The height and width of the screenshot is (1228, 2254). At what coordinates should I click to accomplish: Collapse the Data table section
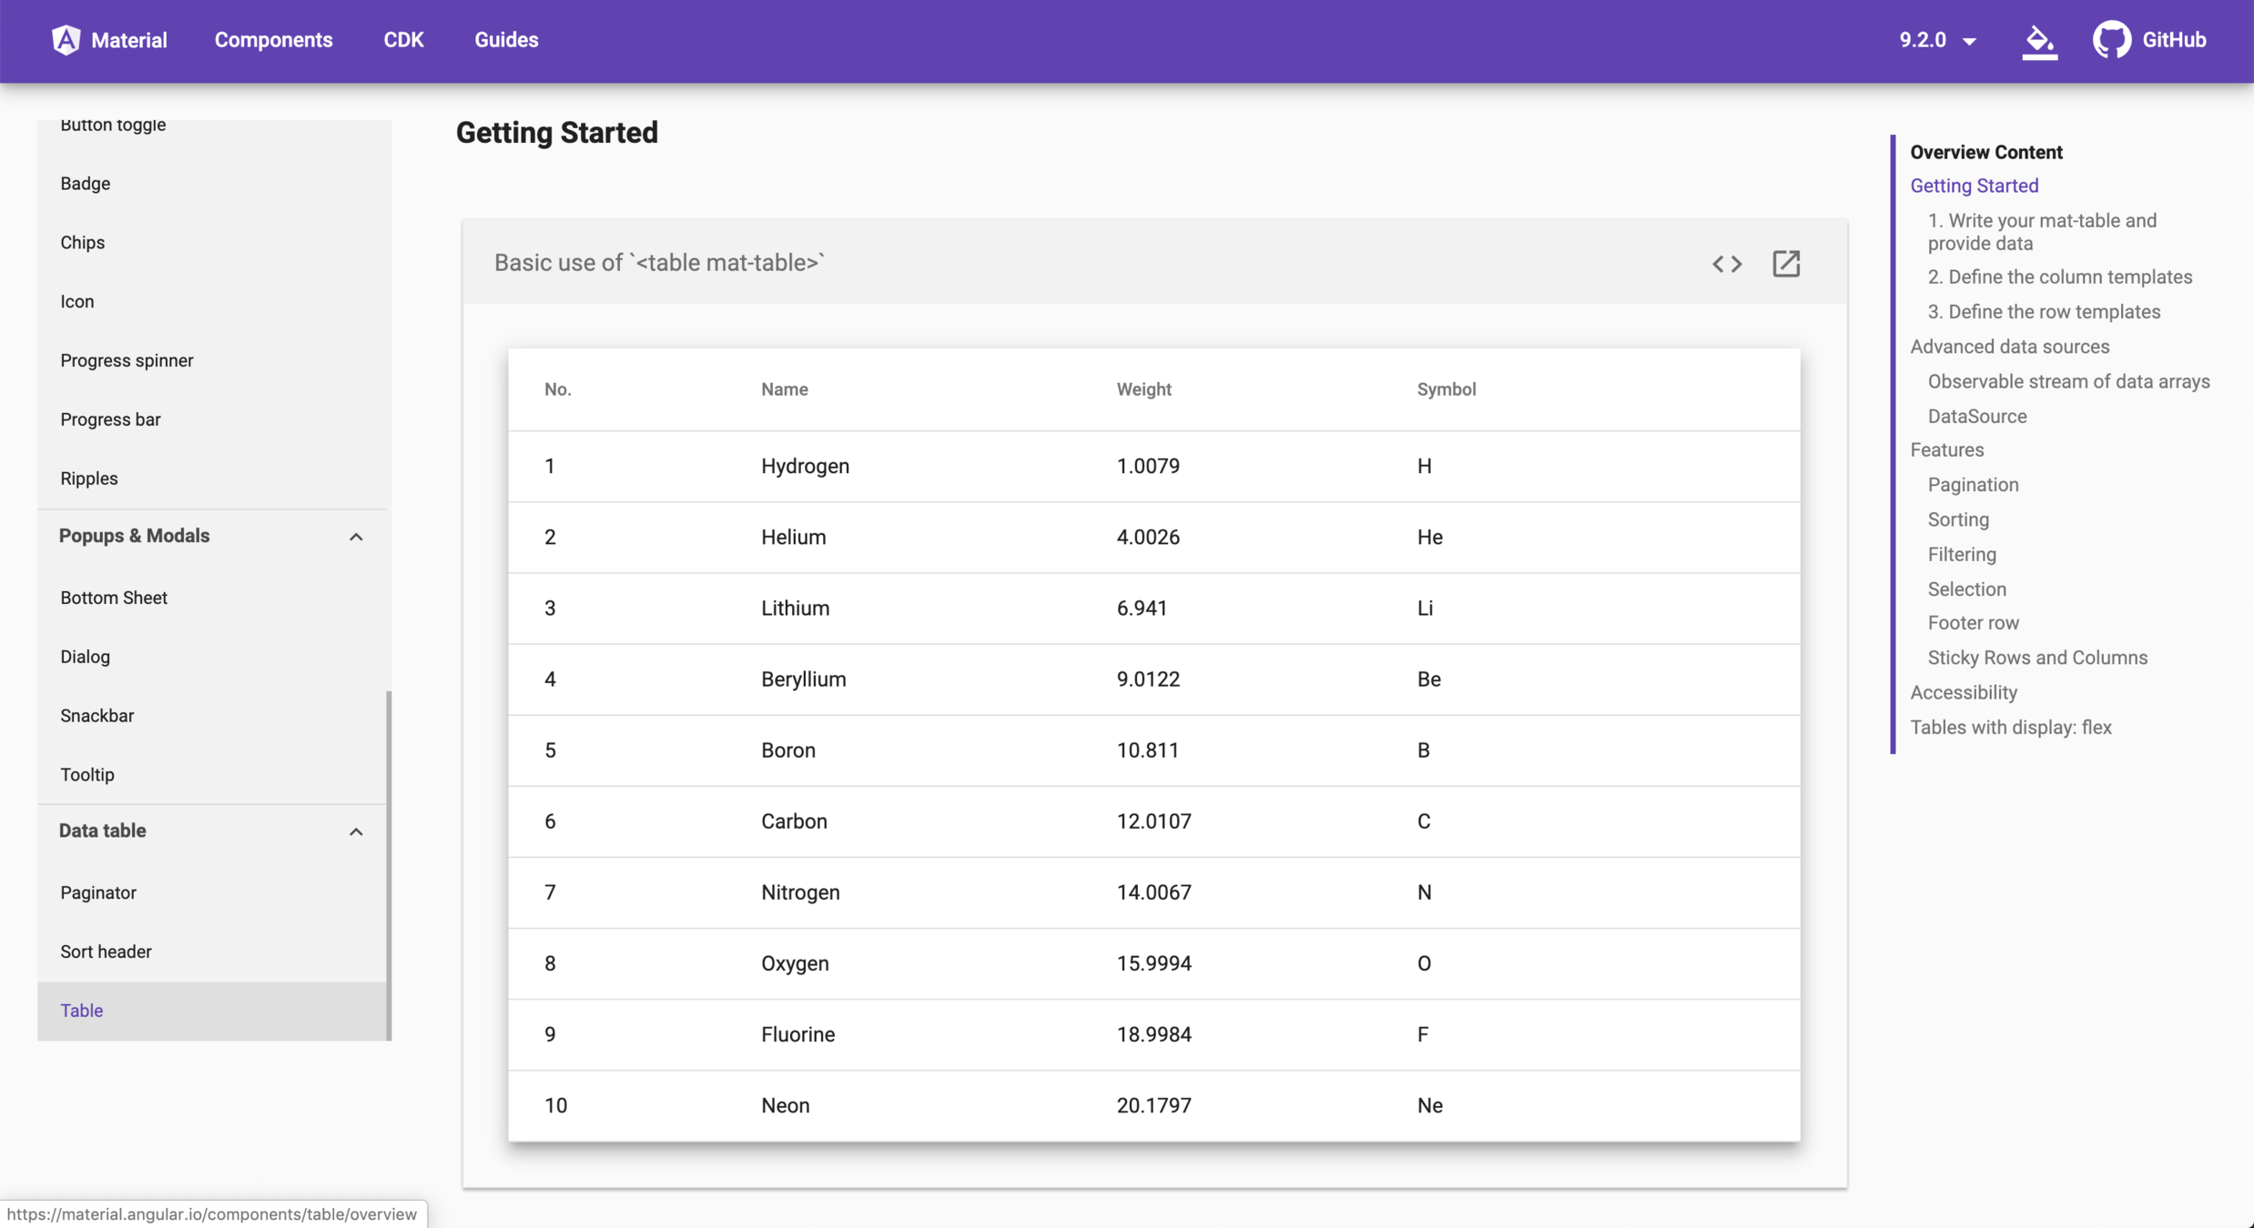click(356, 831)
